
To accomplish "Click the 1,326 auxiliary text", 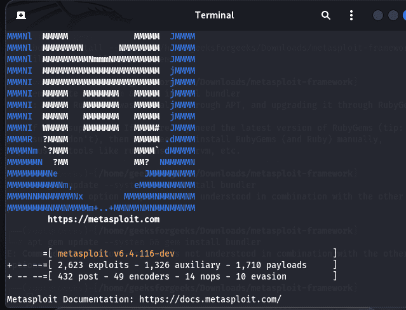I will [182, 265].
